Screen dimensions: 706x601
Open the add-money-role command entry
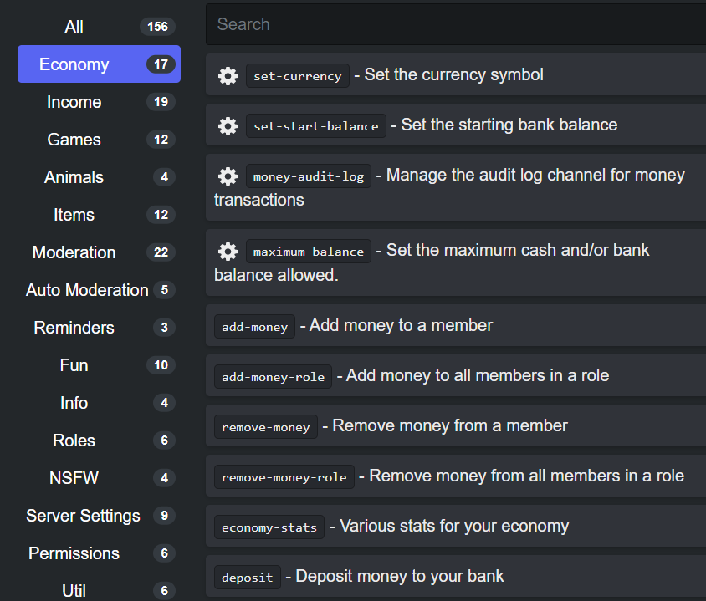click(456, 375)
